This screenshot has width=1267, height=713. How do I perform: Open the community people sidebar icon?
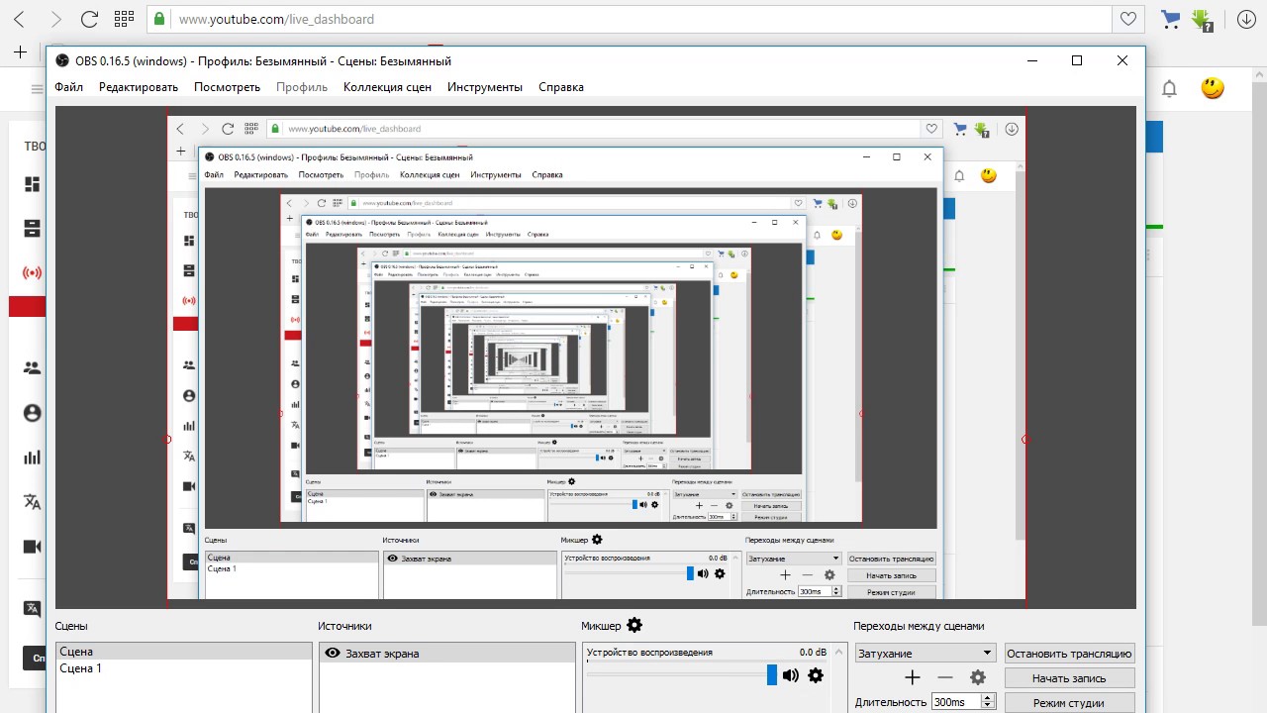(x=33, y=367)
